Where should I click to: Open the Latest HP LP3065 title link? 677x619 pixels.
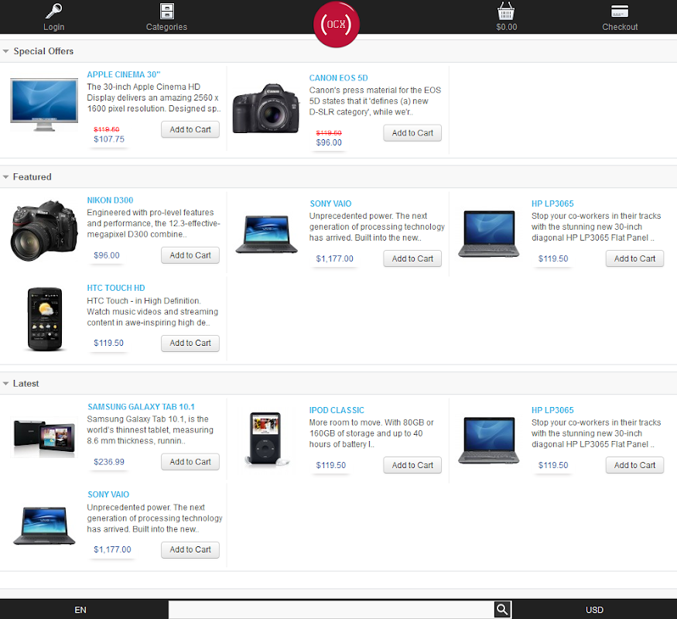point(552,410)
